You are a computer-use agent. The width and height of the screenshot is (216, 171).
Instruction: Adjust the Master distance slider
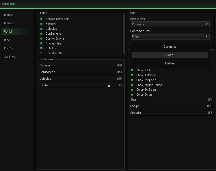point(81,88)
